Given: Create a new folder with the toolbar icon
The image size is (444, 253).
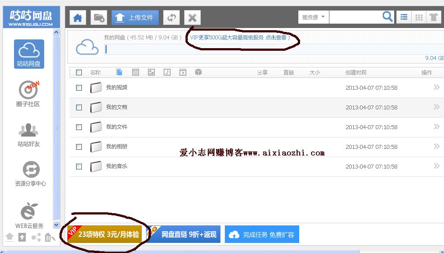Looking at the screenshot, I should coord(99,18).
